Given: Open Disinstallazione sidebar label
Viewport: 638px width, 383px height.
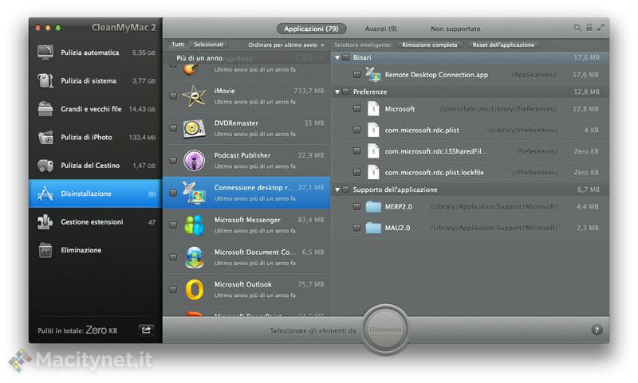Looking at the screenshot, I should click(86, 193).
